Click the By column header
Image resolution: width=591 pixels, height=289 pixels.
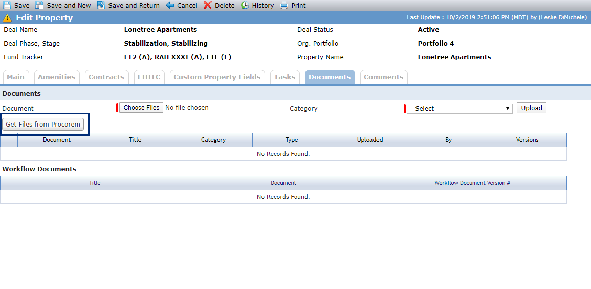pyautogui.click(x=449, y=139)
